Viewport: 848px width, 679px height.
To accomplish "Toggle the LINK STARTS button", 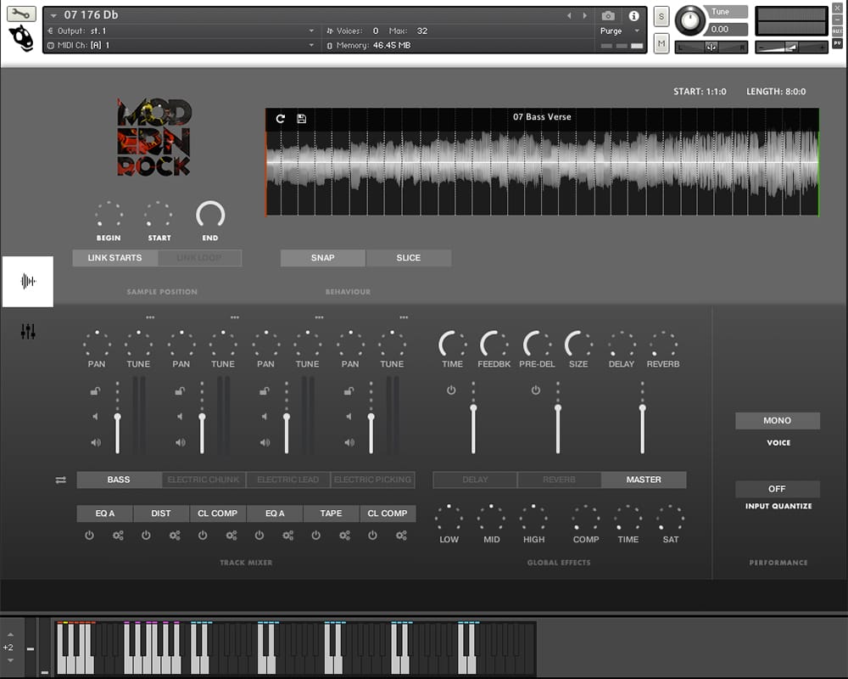I will [114, 258].
